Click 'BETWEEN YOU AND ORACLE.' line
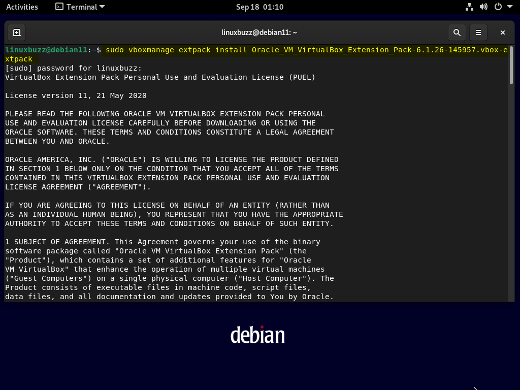This screenshot has width=520, height=390. tap(57, 141)
